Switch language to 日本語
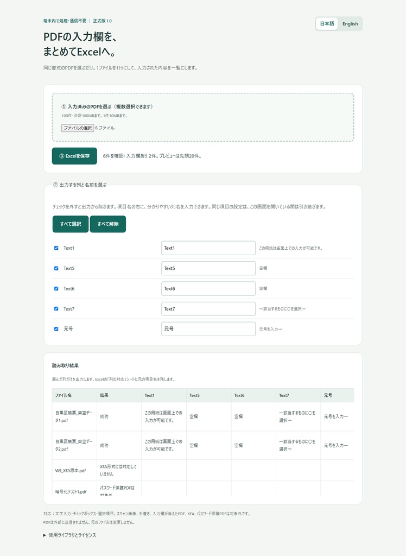Image resolution: width=406 pixels, height=556 pixels. tap(327, 24)
